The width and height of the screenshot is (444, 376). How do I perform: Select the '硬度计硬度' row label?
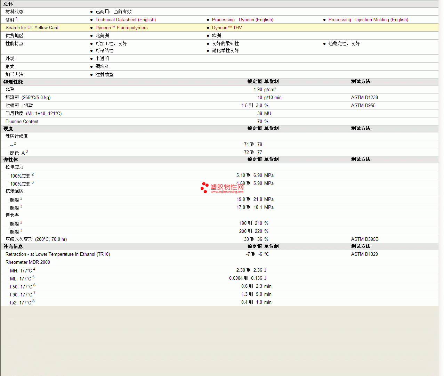pos(17,136)
